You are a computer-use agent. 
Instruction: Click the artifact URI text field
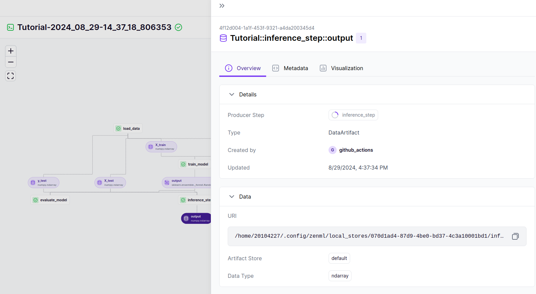pos(369,236)
